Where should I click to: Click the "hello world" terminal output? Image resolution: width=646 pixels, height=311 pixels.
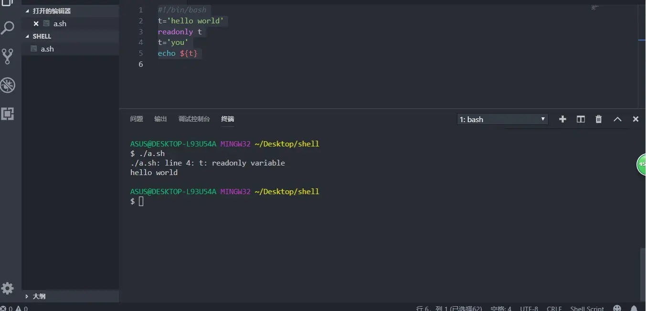154,172
